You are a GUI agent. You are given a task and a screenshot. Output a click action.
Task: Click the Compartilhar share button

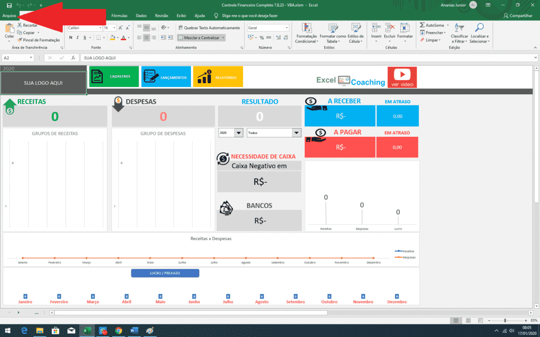pos(518,16)
